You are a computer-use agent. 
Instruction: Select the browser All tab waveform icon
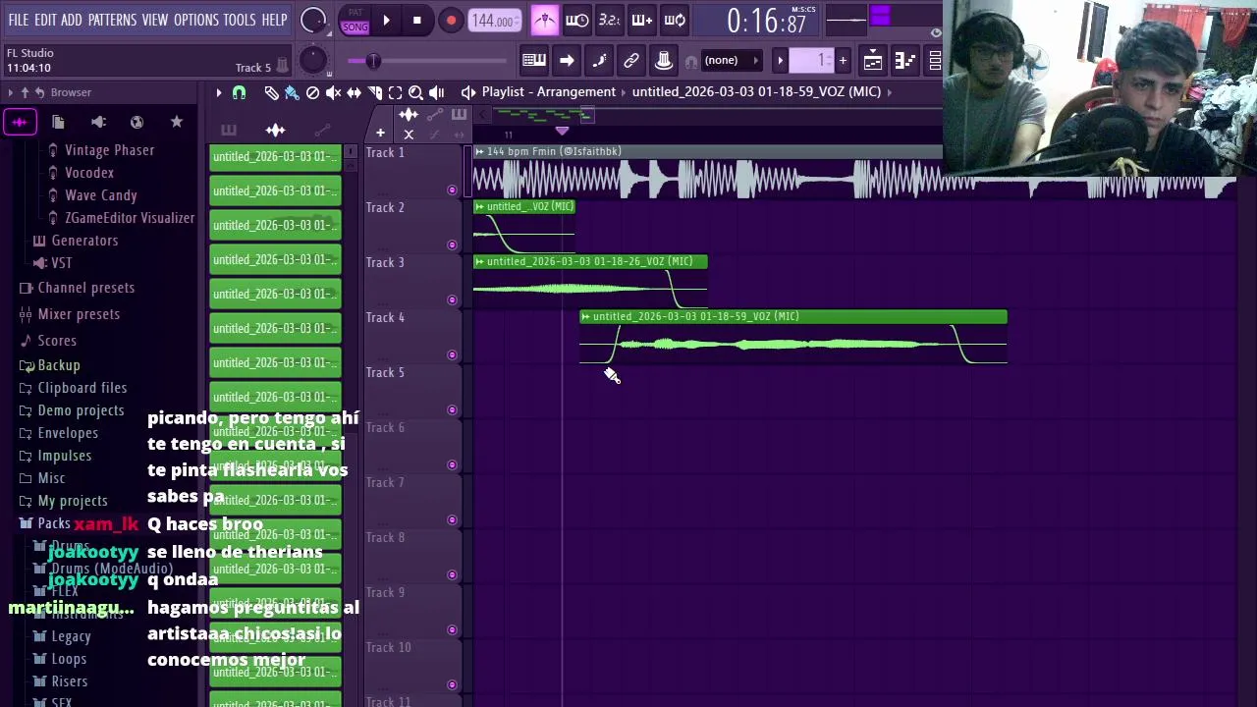tap(20, 122)
